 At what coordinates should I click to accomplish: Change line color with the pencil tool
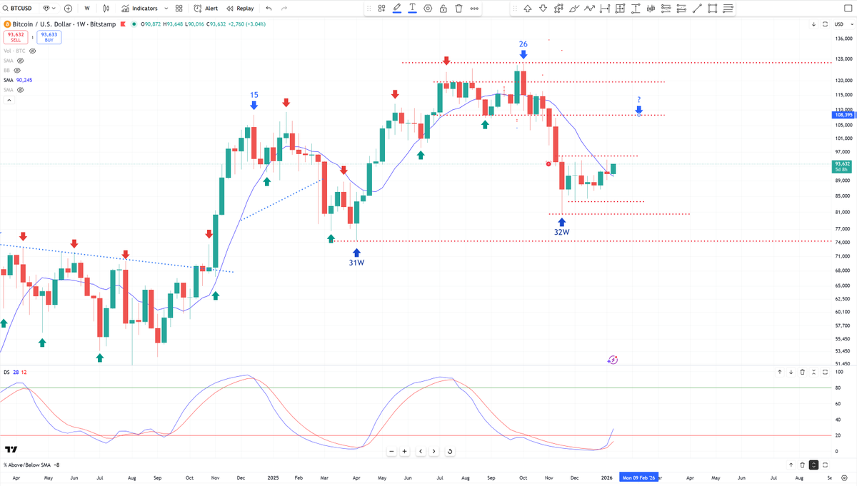pos(397,9)
